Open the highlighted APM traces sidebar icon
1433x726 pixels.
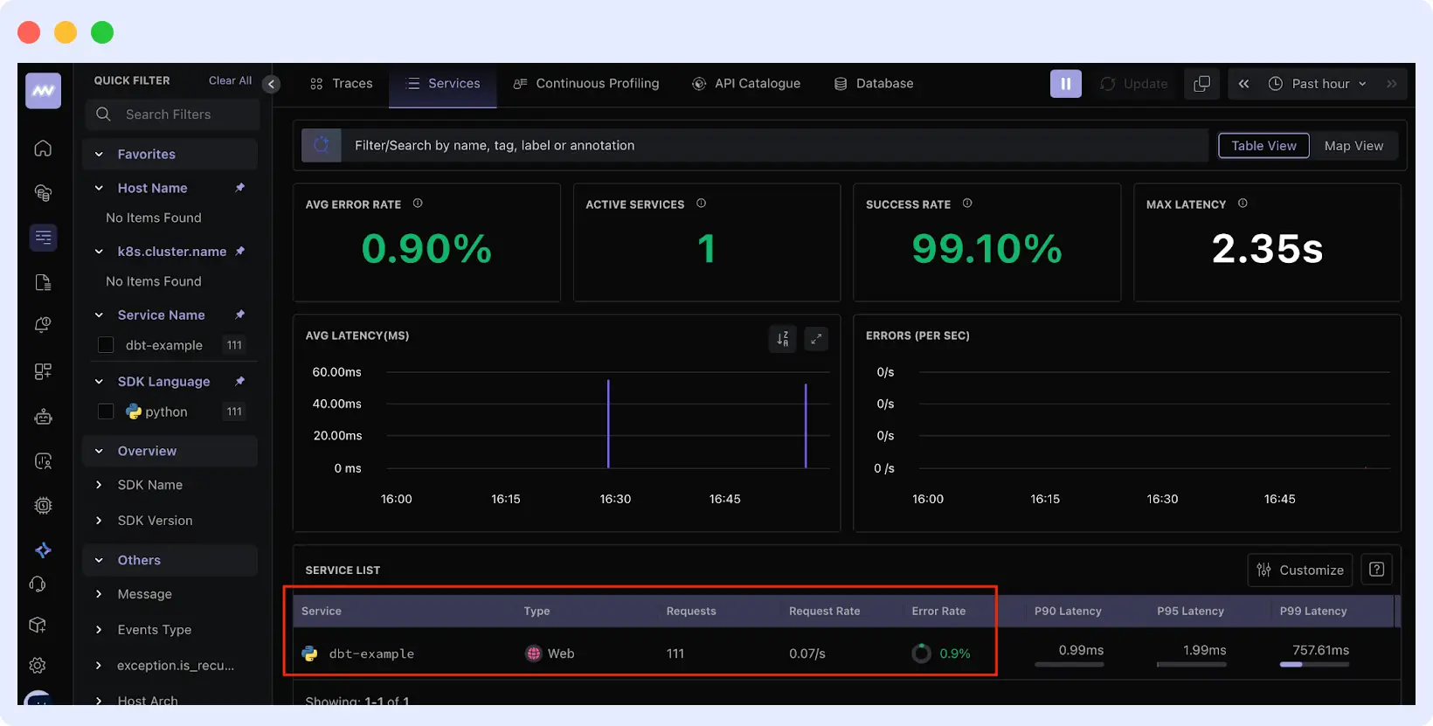(x=43, y=238)
